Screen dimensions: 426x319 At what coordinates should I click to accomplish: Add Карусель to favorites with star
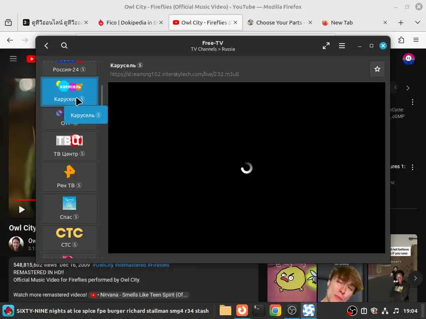(377, 69)
